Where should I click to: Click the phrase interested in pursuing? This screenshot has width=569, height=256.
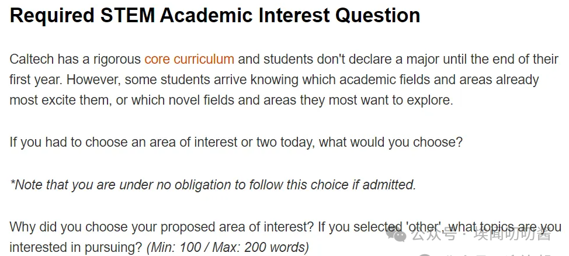tap(76, 247)
